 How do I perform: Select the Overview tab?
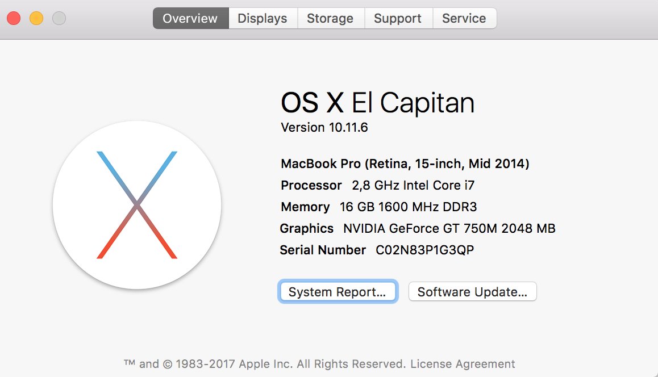[x=190, y=18]
